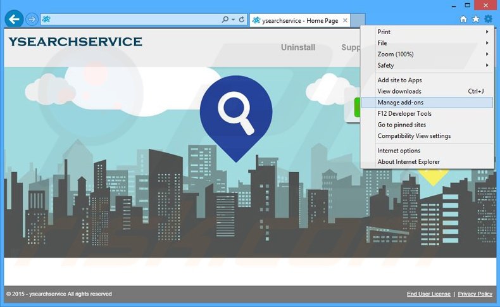Viewport: 500px width, 307px height.
Task: Expand the Safety submenu arrow
Action: pos(487,65)
